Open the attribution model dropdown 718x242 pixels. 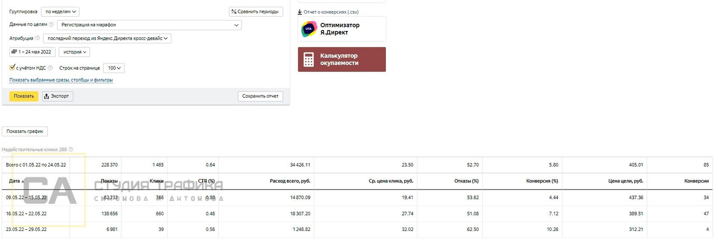107,38
